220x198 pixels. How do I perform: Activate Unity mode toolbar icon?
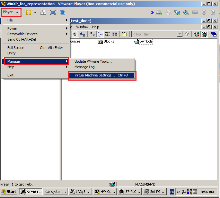point(63,12)
